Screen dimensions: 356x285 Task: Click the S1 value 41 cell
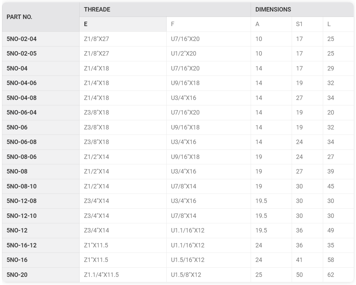click(x=308, y=260)
